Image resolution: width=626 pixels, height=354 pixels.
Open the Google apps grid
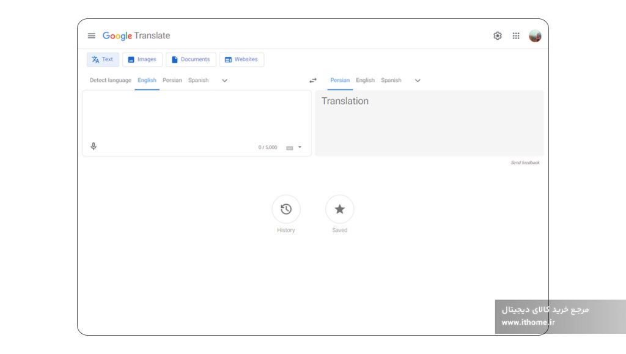(516, 36)
